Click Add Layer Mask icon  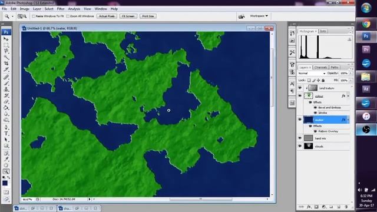[x=316, y=207]
